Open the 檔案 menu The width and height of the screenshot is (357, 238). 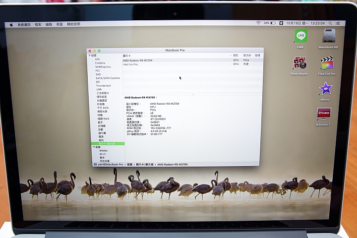click(x=38, y=24)
